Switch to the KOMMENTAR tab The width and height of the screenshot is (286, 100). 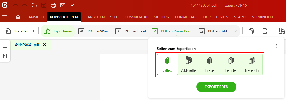point(137,17)
